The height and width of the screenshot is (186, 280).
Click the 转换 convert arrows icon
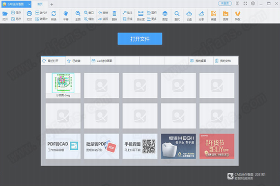tap(53, 14)
